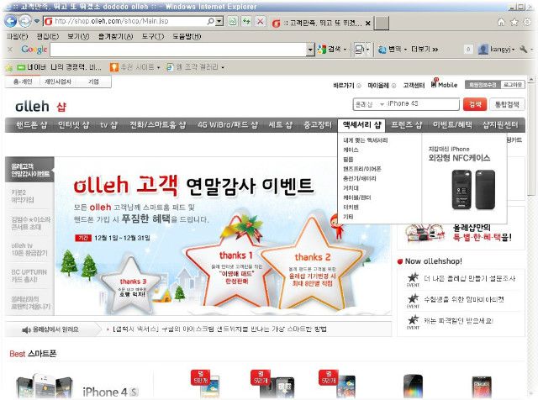
Task: Open the 보기(V) menu
Action: pos(78,36)
